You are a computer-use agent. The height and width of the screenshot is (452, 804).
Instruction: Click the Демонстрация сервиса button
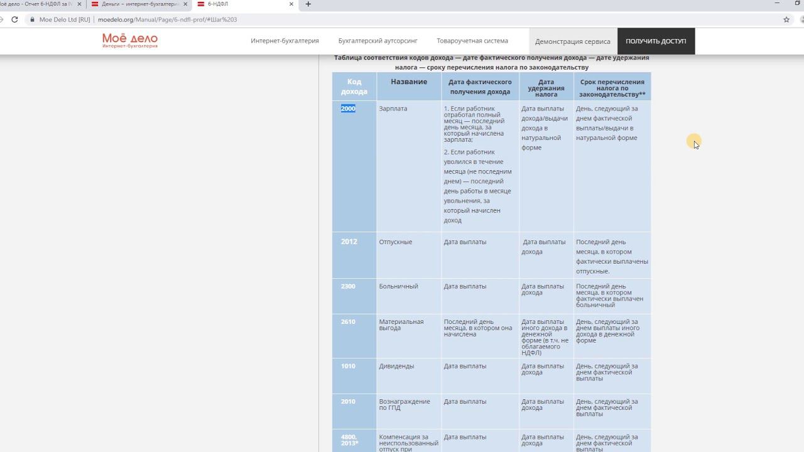coord(573,41)
